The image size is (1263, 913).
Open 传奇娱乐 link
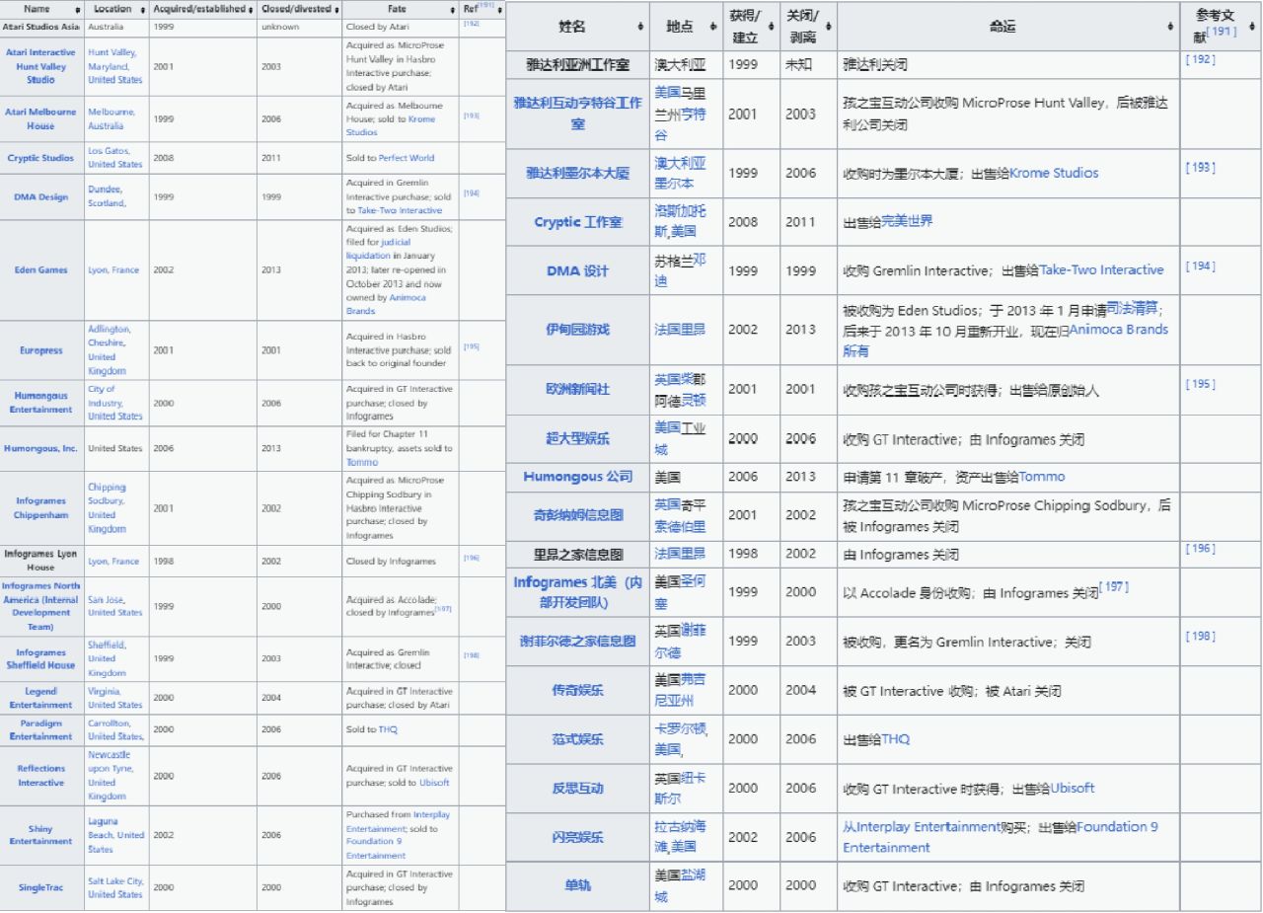pyautogui.click(x=577, y=691)
